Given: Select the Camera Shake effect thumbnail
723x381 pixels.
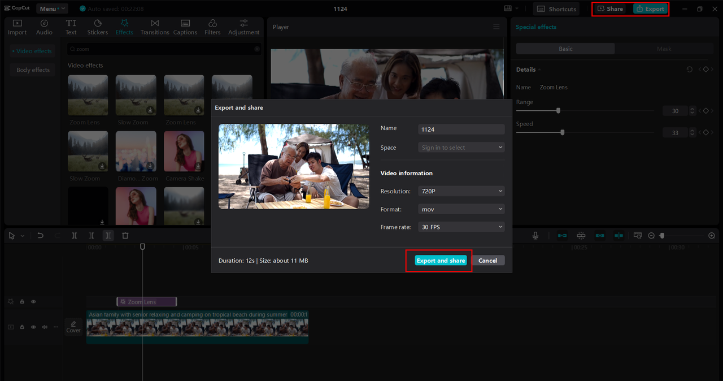Looking at the screenshot, I should pyautogui.click(x=184, y=151).
